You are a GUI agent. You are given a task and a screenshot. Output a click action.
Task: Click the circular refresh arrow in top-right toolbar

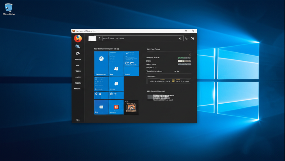point(192,38)
